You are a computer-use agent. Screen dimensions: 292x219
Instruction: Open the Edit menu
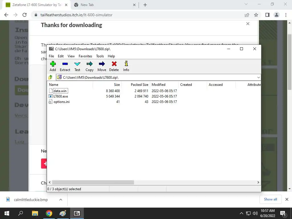coord(61,56)
